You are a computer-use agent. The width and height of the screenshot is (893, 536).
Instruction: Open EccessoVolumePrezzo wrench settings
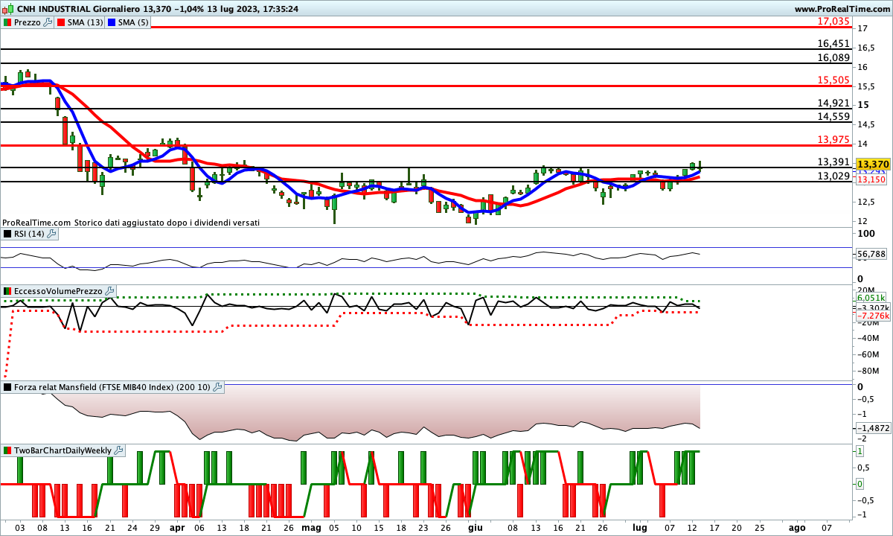tap(109, 290)
